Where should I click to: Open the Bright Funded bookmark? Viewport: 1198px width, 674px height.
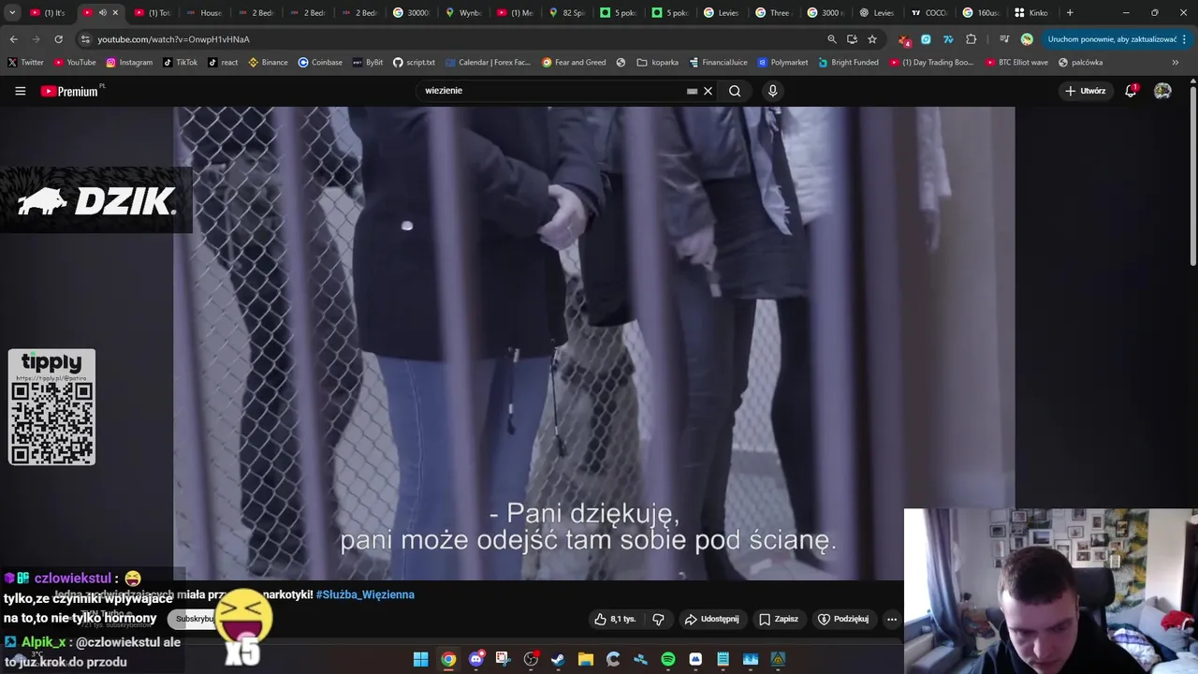point(848,63)
